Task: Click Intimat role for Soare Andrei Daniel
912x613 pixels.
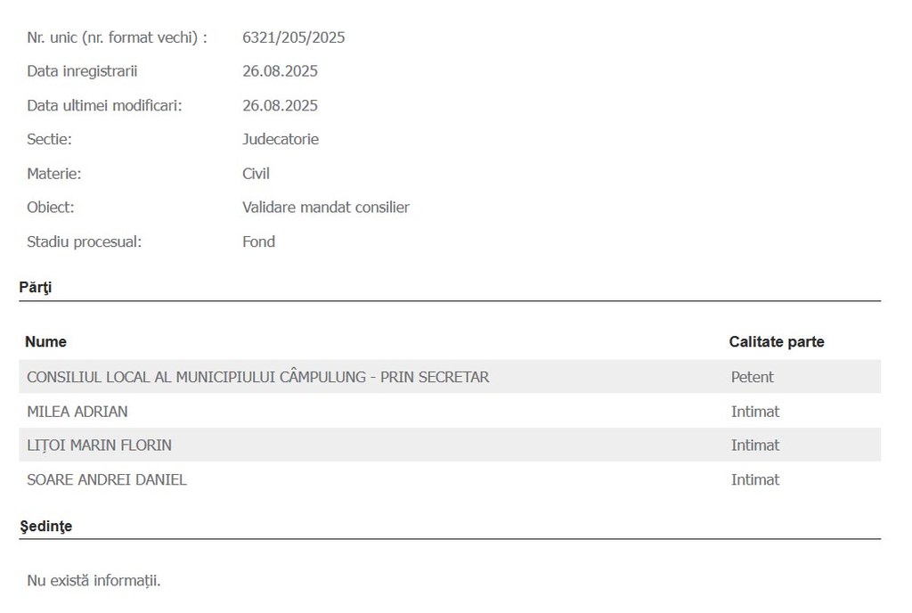Action: [755, 479]
